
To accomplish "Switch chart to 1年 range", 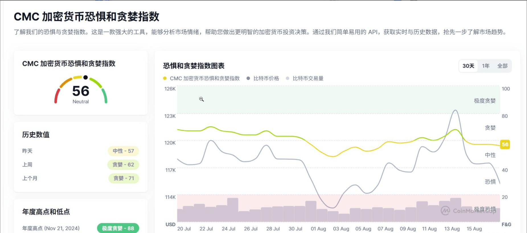I will click(486, 66).
